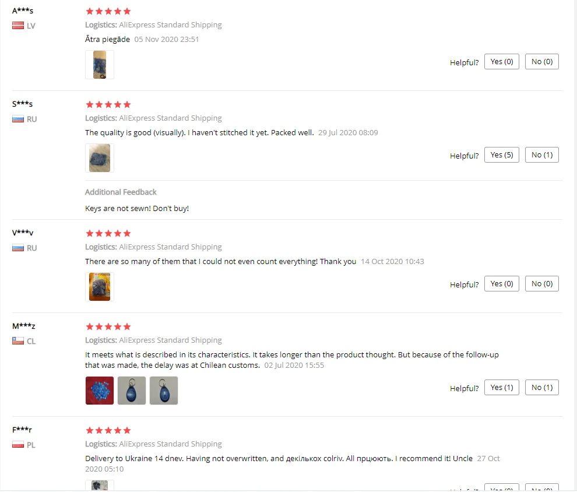
Task: Click the Latvia flag icon beside LV
Action: tap(18, 26)
